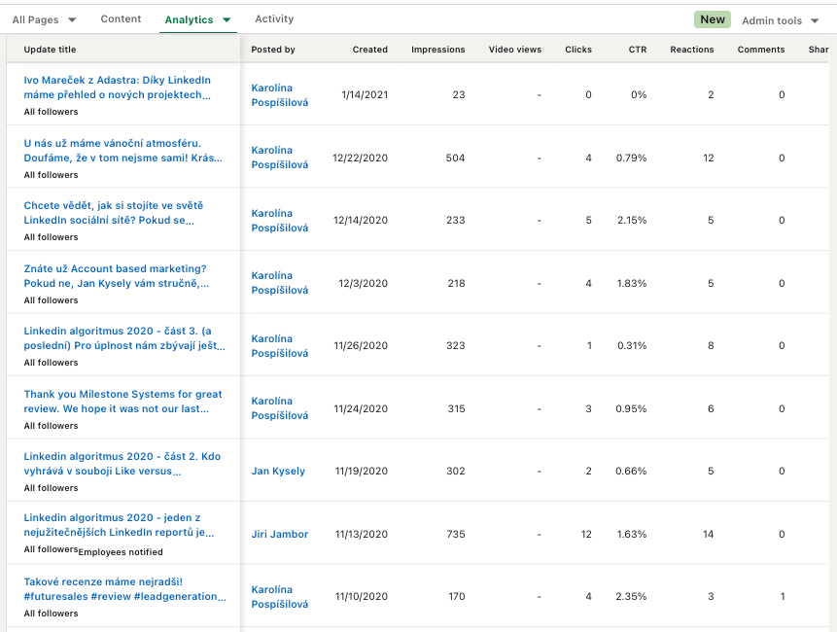
Task: Open the Linkedin algoritmus část 2 post
Action: pyautogui.click(x=122, y=464)
